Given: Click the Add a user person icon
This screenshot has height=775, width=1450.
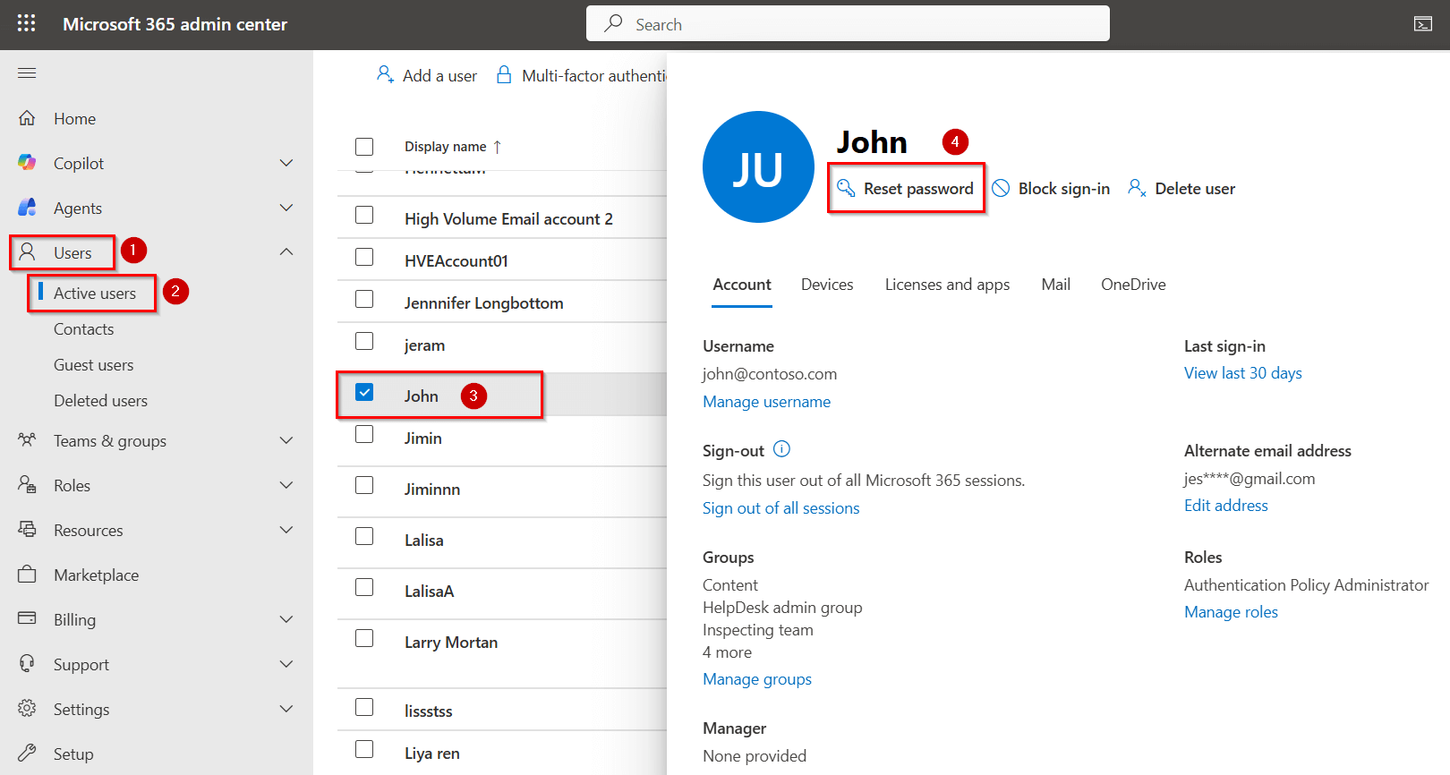Looking at the screenshot, I should pyautogui.click(x=385, y=74).
